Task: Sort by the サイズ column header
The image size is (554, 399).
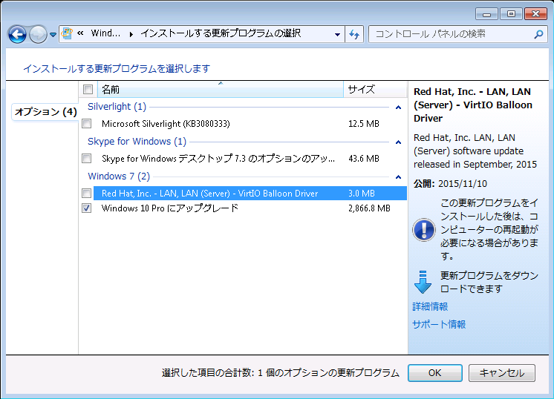Action: 375,89
